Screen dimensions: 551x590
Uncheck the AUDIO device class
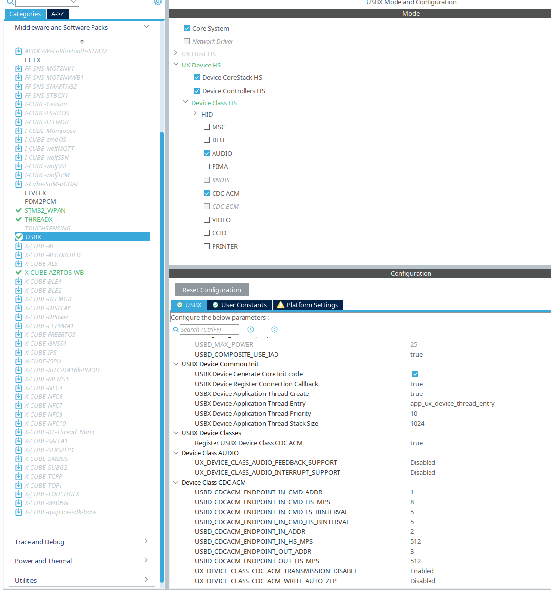click(207, 153)
